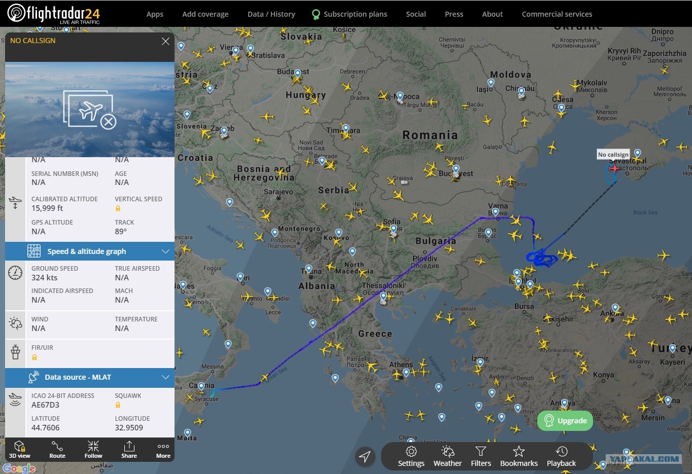Click the ground speed gauge icon
Screen dimensions: 692x474
tap(15, 273)
